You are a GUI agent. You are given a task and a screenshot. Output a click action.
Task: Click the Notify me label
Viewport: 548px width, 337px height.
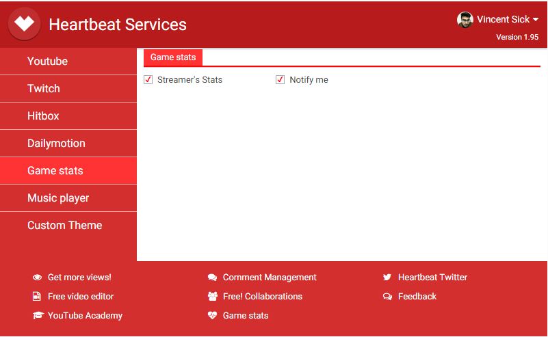coord(309,79)
